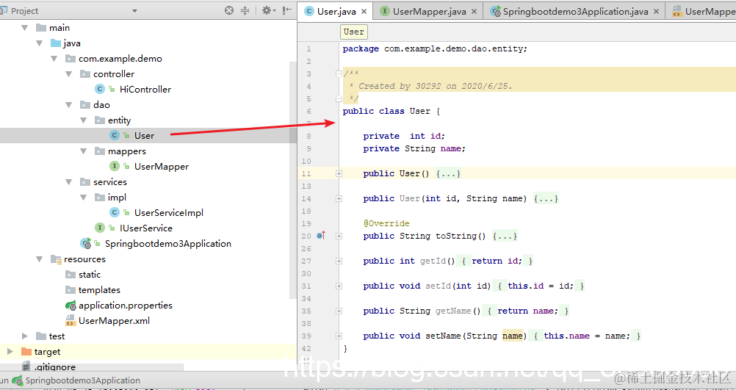Open UserMapper.xml in tree
The height and width of the screenshot is (390, 736).
click(x=114, y=321)
